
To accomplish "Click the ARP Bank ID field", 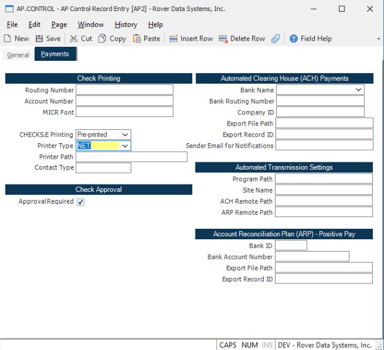I will coord(290,245).
